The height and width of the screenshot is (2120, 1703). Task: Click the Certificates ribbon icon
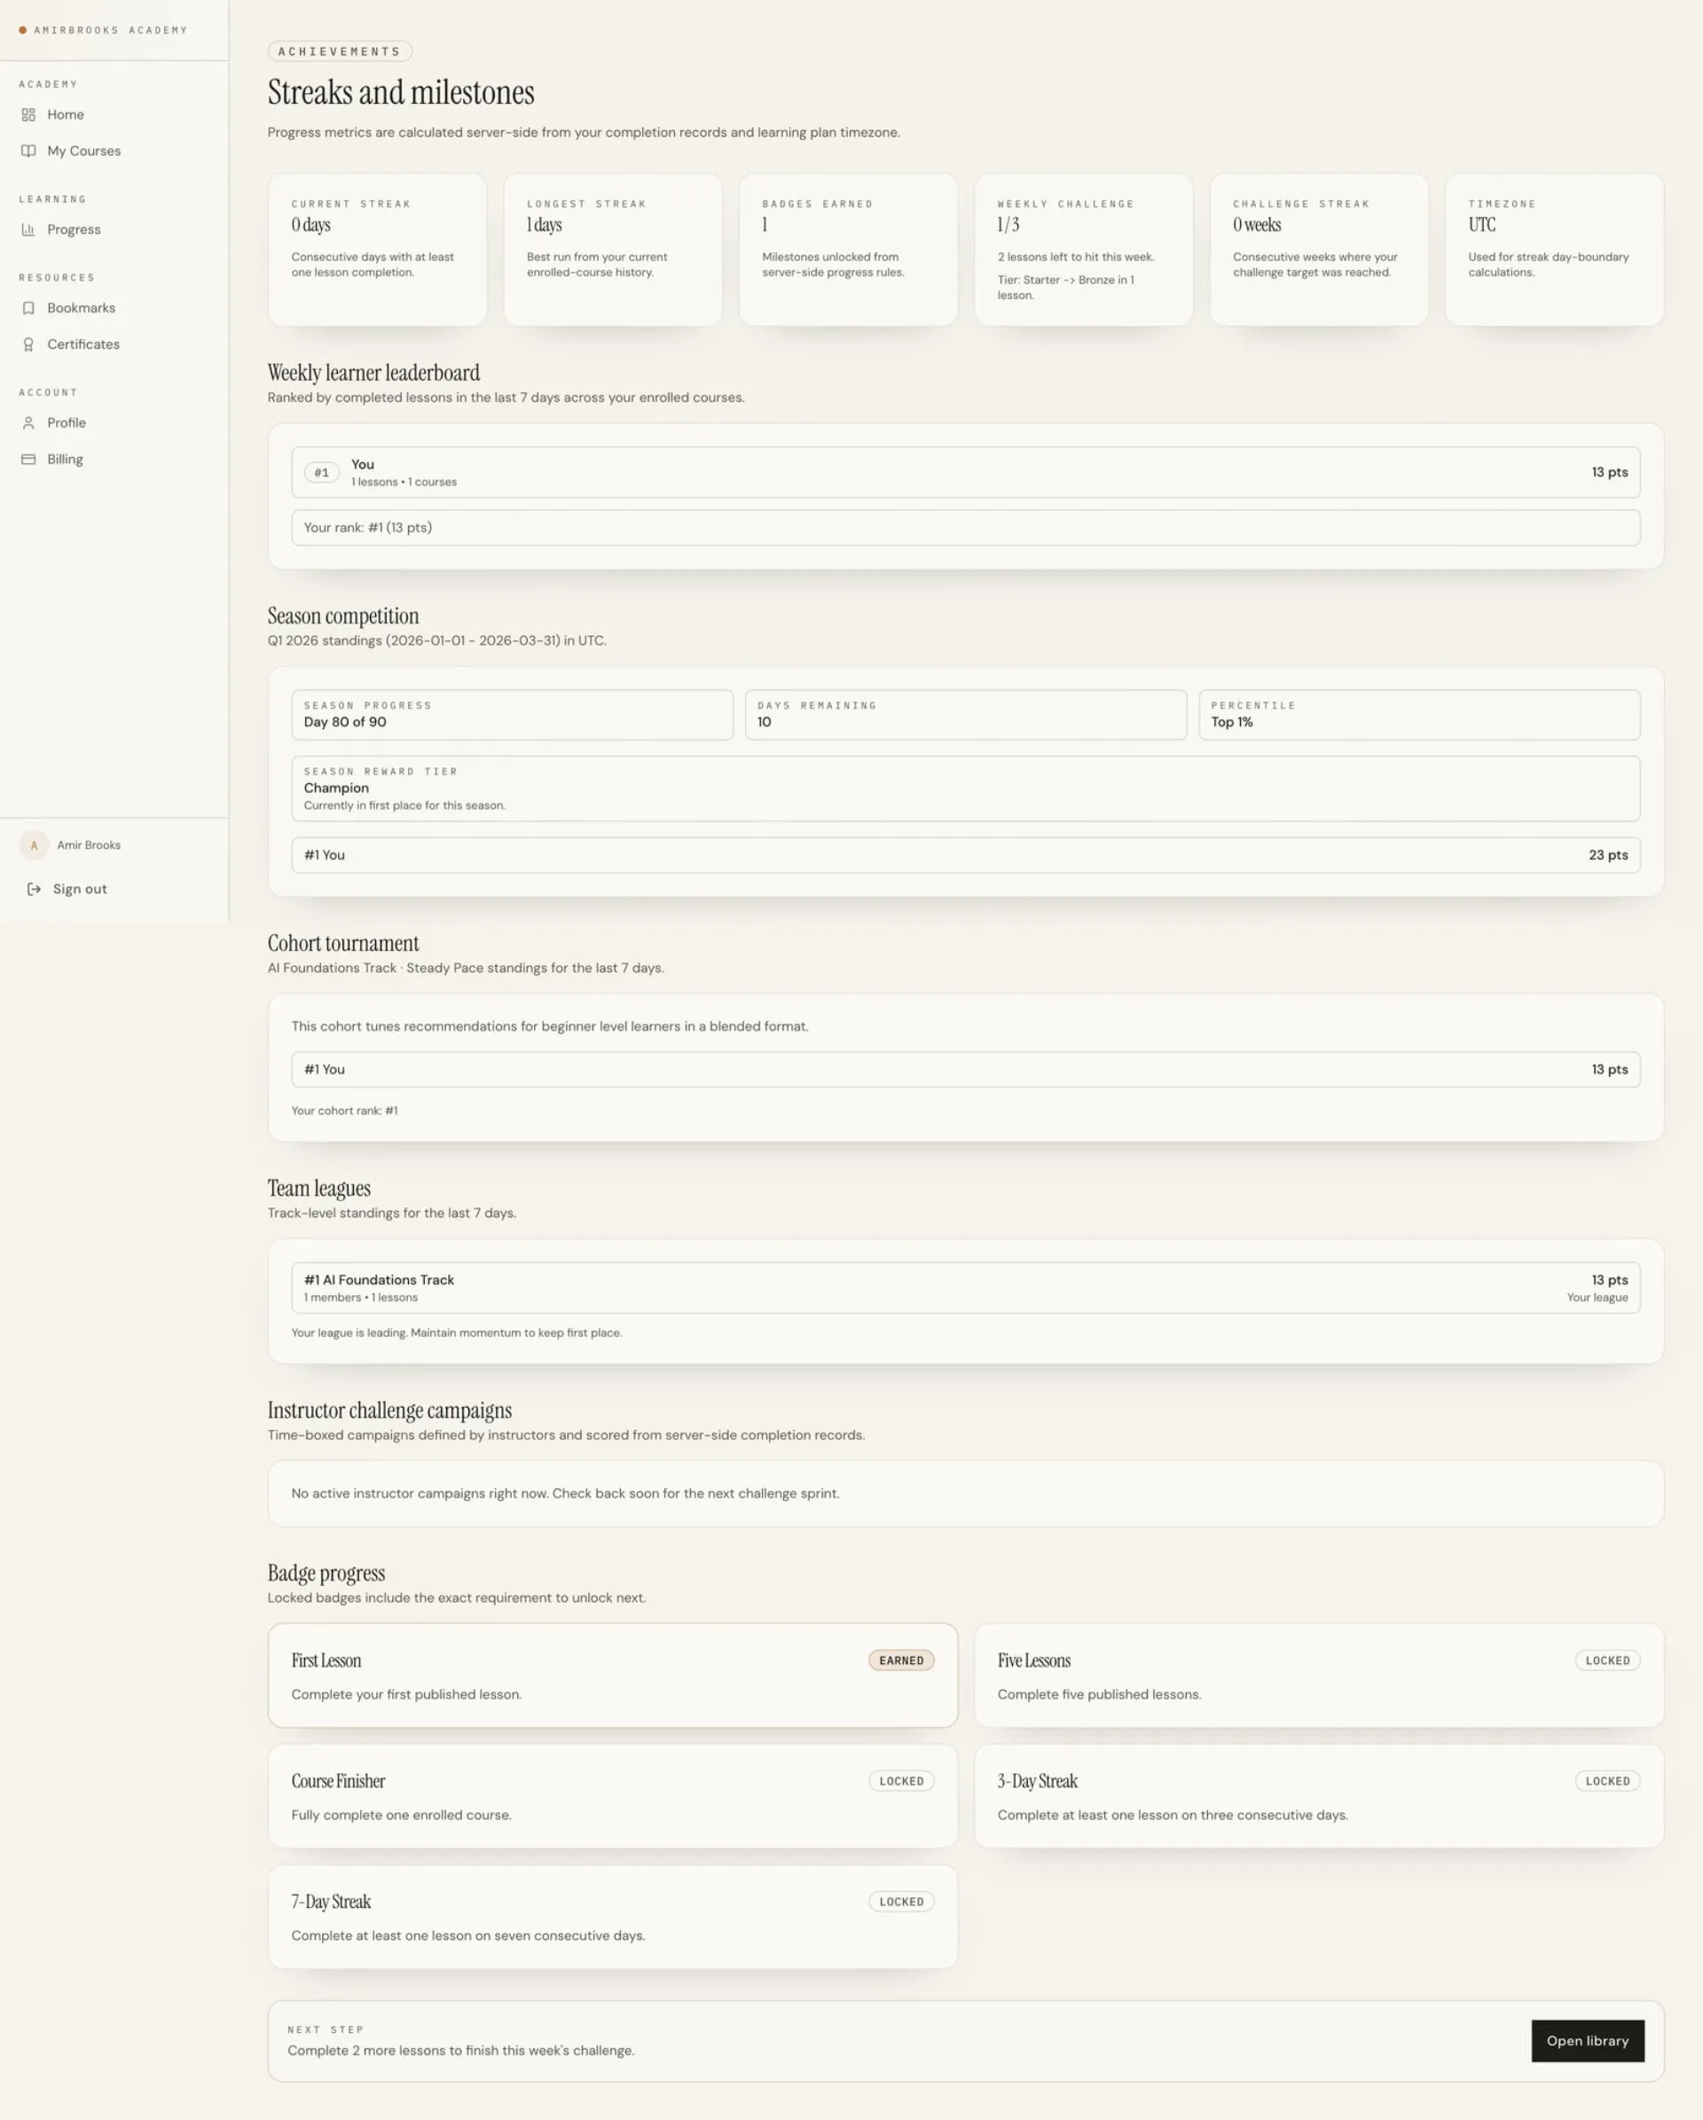click(28, 344)
